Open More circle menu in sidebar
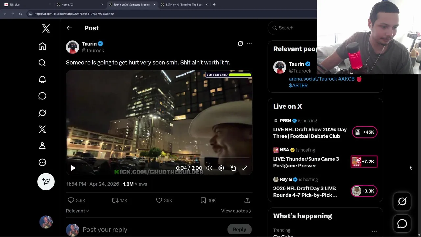The height and width of the screenshot is (237, 421). pyautogui.click(x=42, y=162)
